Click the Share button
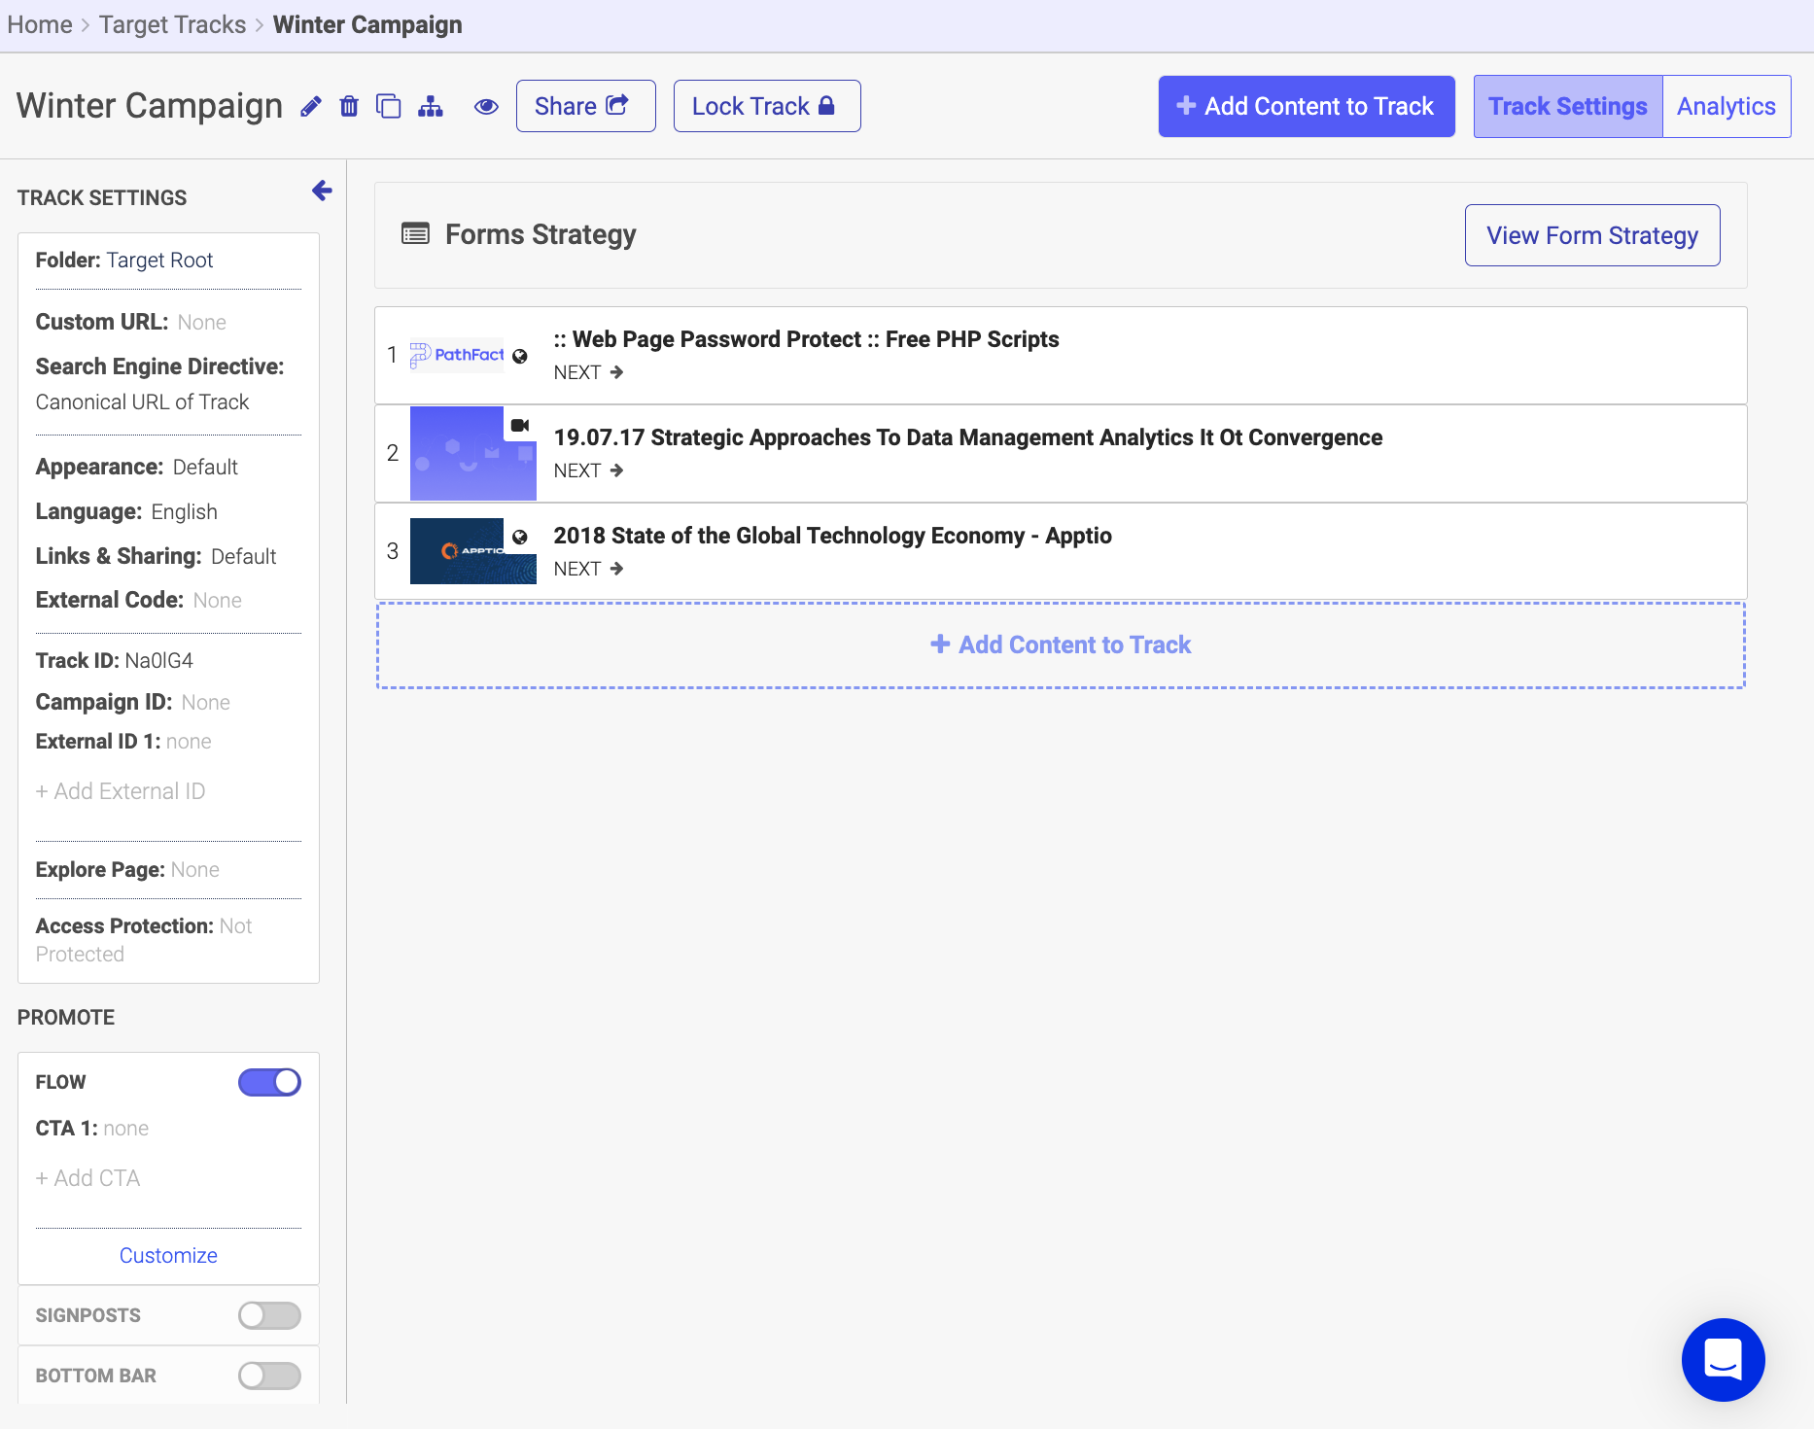The image size is (1814, 1429). click(585, 106)
